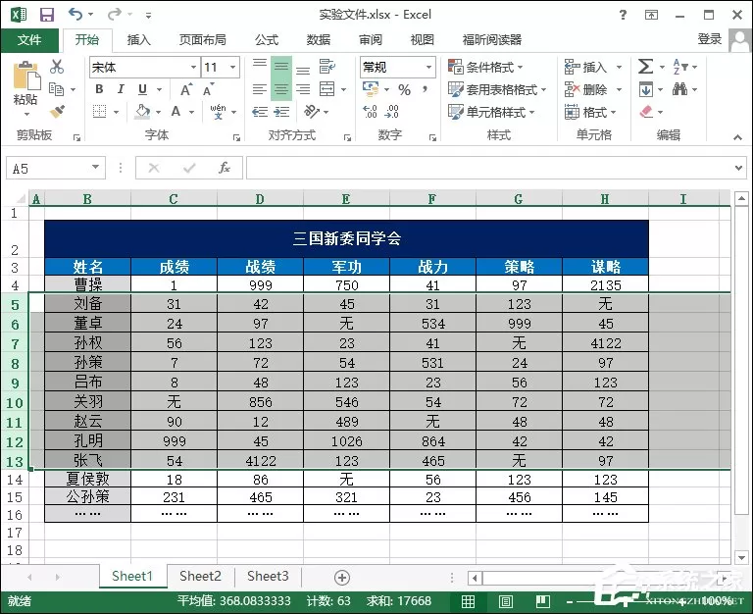Apply fill color bucket
The image size is (753, 614).
(x=142, y=112)
